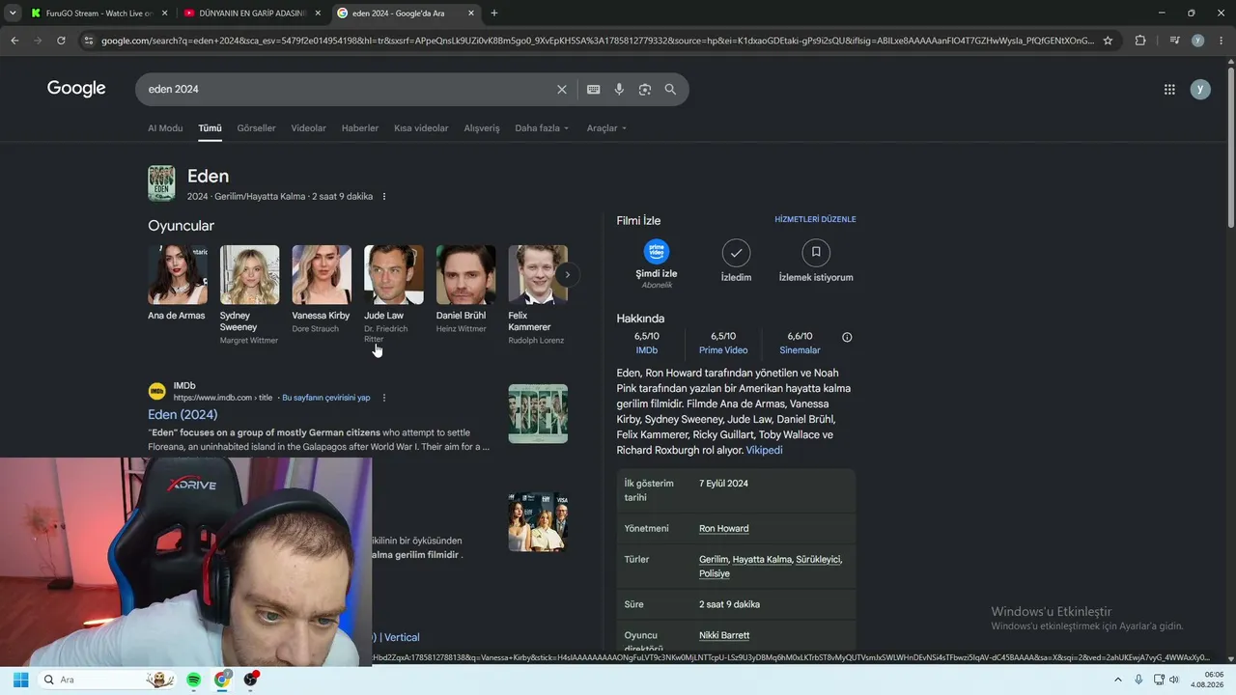Image resolution: width=1236 pixels, height=695 pixels.
Task: Go to the Google homepage via logo
Action: click(76, 89)
